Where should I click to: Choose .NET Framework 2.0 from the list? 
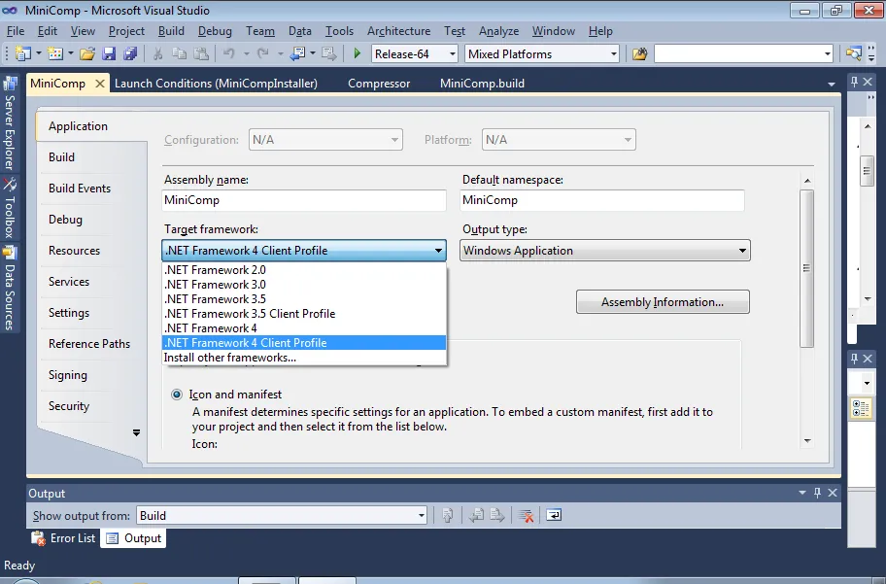click(x=304, y=270)
